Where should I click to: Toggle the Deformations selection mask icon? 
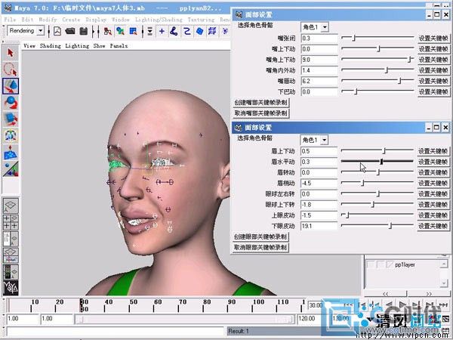click(x=212, y=31)
